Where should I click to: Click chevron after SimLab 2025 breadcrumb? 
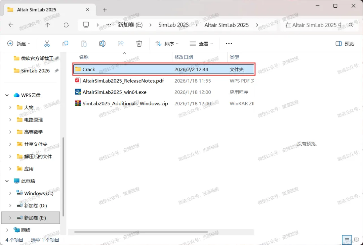(197, 25)
